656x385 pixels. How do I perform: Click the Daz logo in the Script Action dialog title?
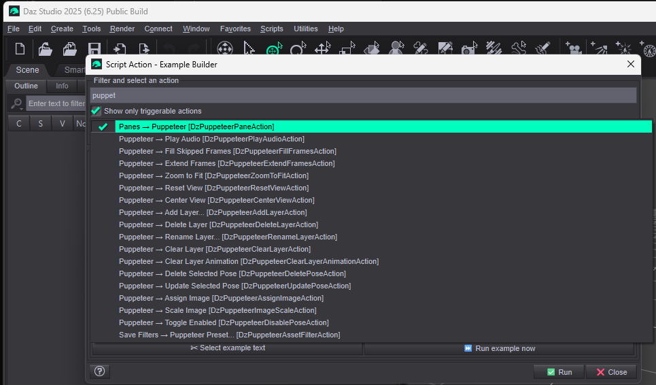(x=97, y=64)
